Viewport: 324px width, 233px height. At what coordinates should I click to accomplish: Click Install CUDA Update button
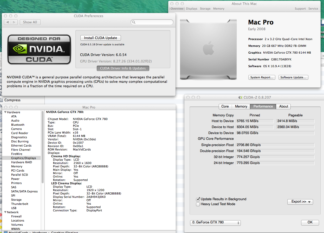[101, 38]
